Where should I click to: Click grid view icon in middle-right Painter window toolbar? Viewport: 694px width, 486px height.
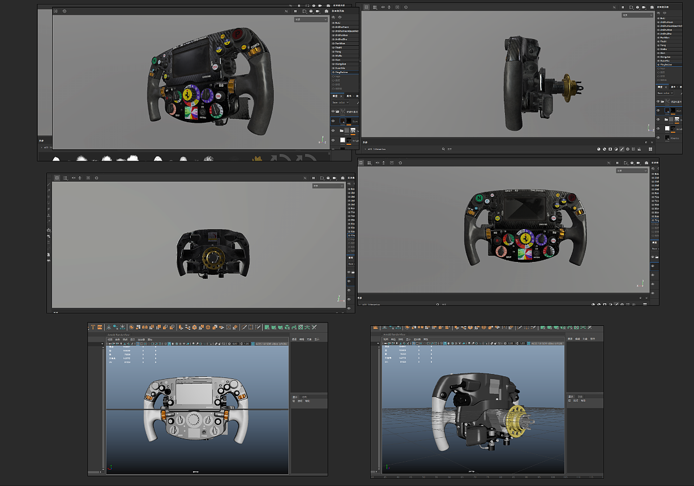pos(362,163)
